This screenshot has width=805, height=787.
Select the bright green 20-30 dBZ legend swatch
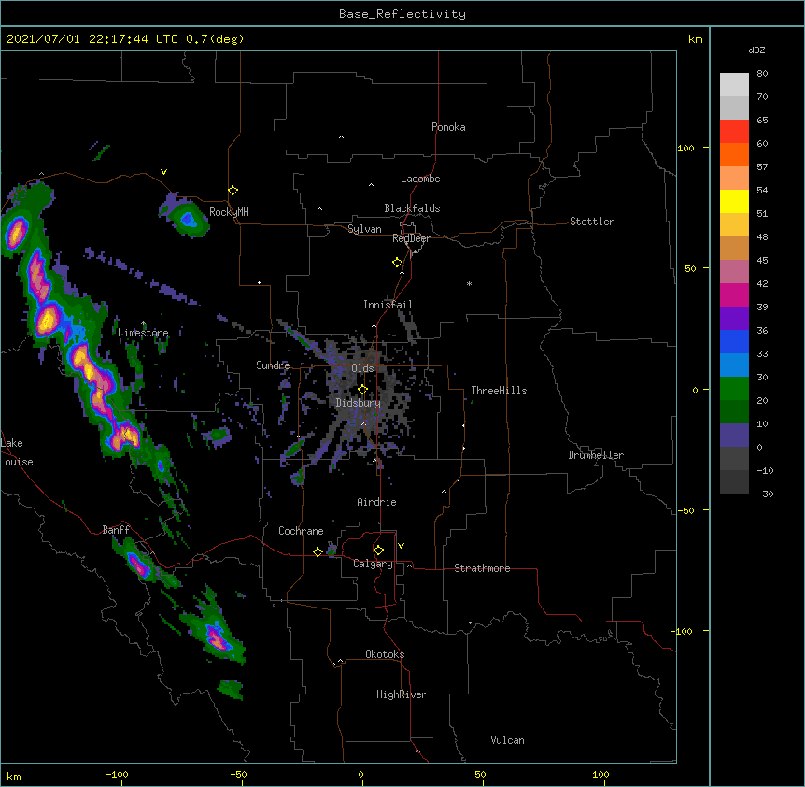734,389
